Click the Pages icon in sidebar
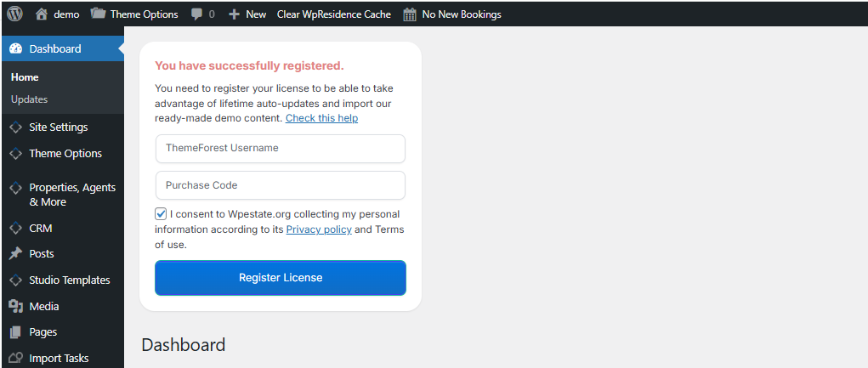This screenshot has height=368, width=868. pos(14,332)
